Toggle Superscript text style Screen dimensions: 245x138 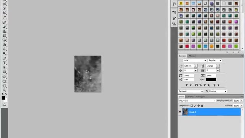(205, 85)
